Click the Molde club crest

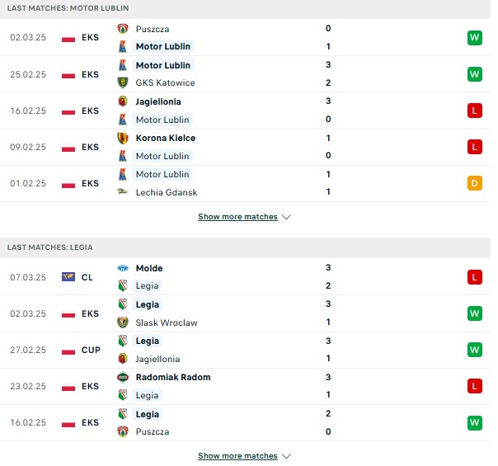(123, 268)
